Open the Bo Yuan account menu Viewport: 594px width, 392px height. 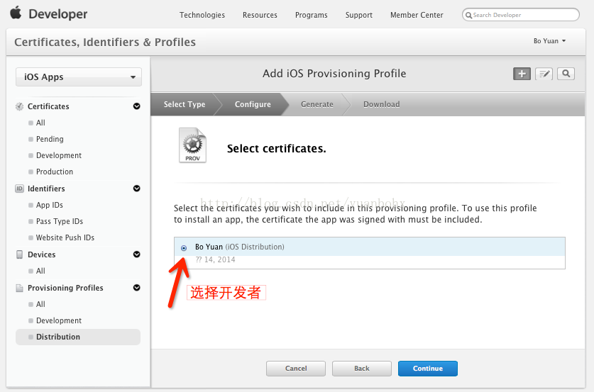pos(550,41)
